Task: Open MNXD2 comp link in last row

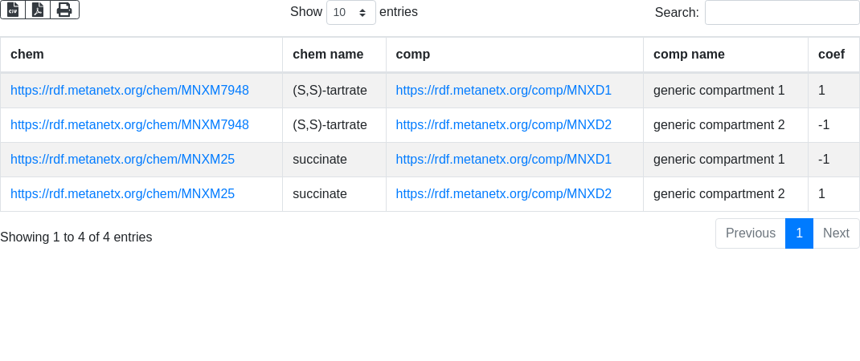Action: point(503,194)
